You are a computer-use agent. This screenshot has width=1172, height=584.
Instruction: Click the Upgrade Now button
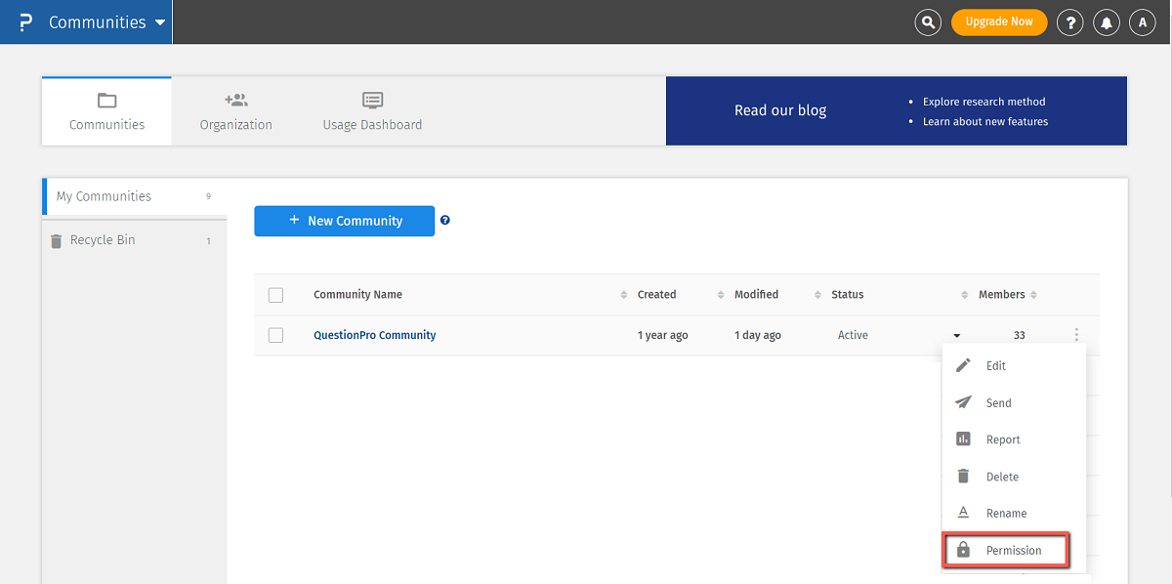coord(998,22)
